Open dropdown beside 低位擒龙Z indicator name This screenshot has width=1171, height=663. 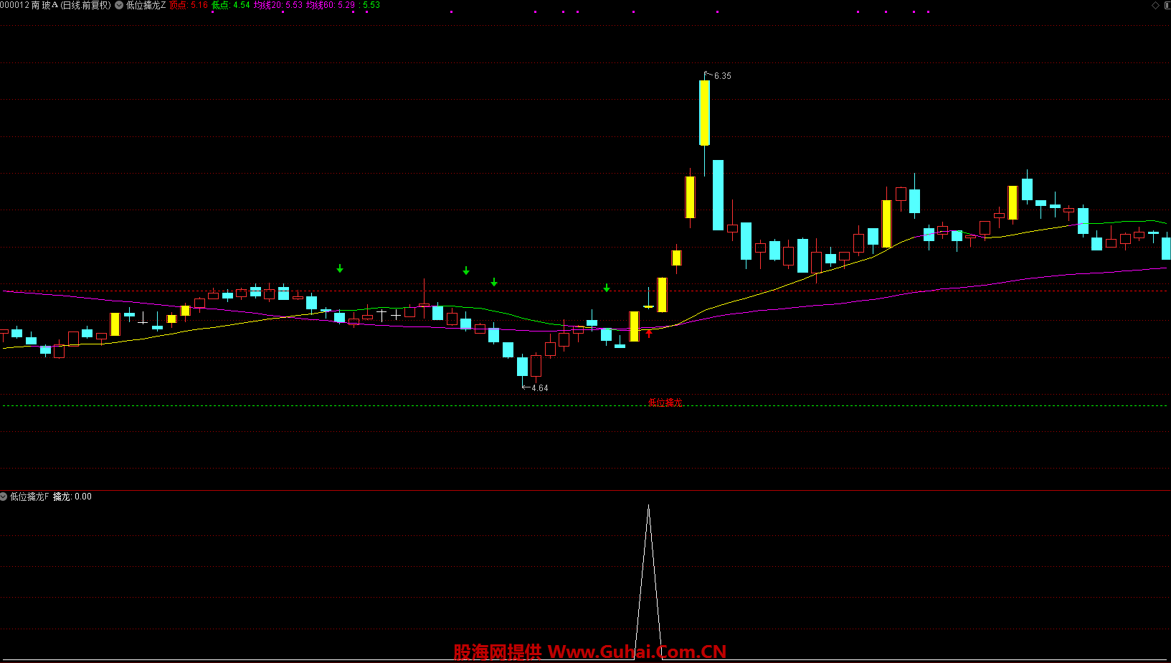[x=119, y=5]
